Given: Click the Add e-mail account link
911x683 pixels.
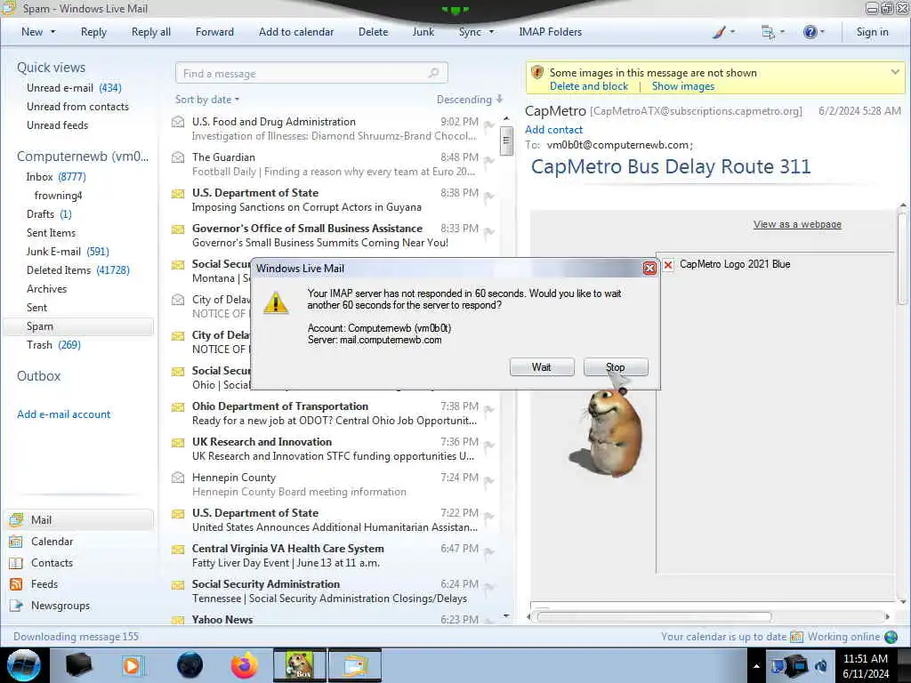Looking at the screenshot, I should point(63,414).
